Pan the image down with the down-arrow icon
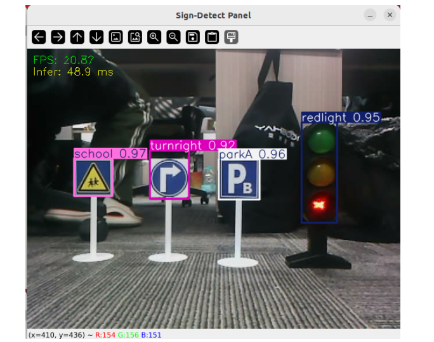 pos(96,37)
